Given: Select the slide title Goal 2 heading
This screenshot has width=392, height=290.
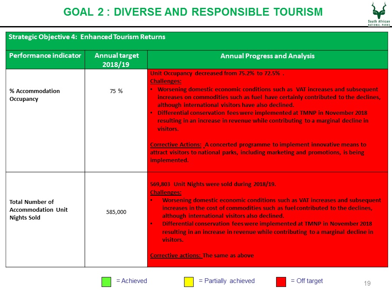Looking at the screenshot, I should [193, 12].
